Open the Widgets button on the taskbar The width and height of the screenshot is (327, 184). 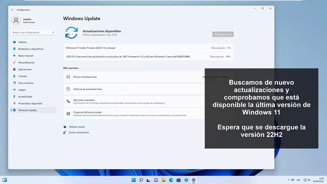[5, 180]
